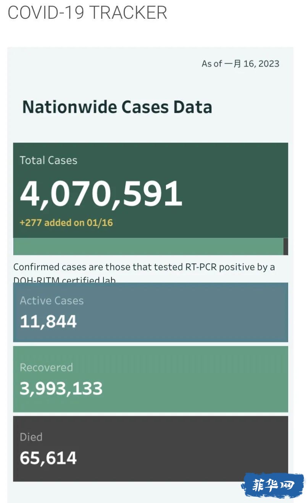Screen dimensions: 308x503
Task: Open the Died tile
Action: [150, 449]
